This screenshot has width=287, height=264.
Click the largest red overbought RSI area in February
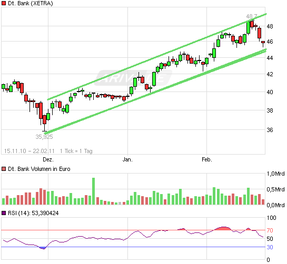(223, 228)
